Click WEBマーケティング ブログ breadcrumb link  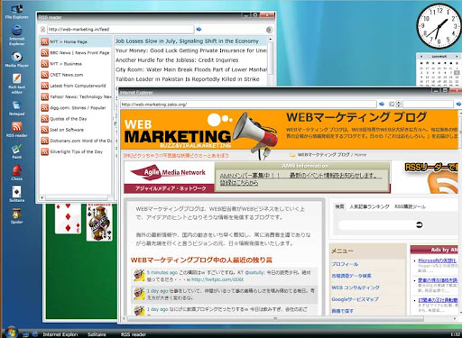coord(324,155)
